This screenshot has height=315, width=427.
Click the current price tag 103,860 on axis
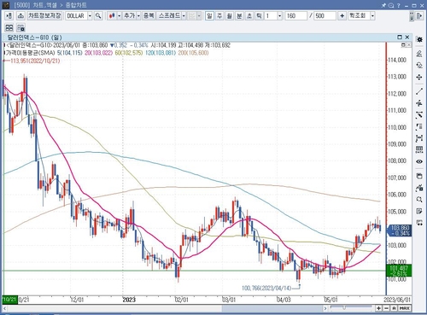click(x=400, y=230)
